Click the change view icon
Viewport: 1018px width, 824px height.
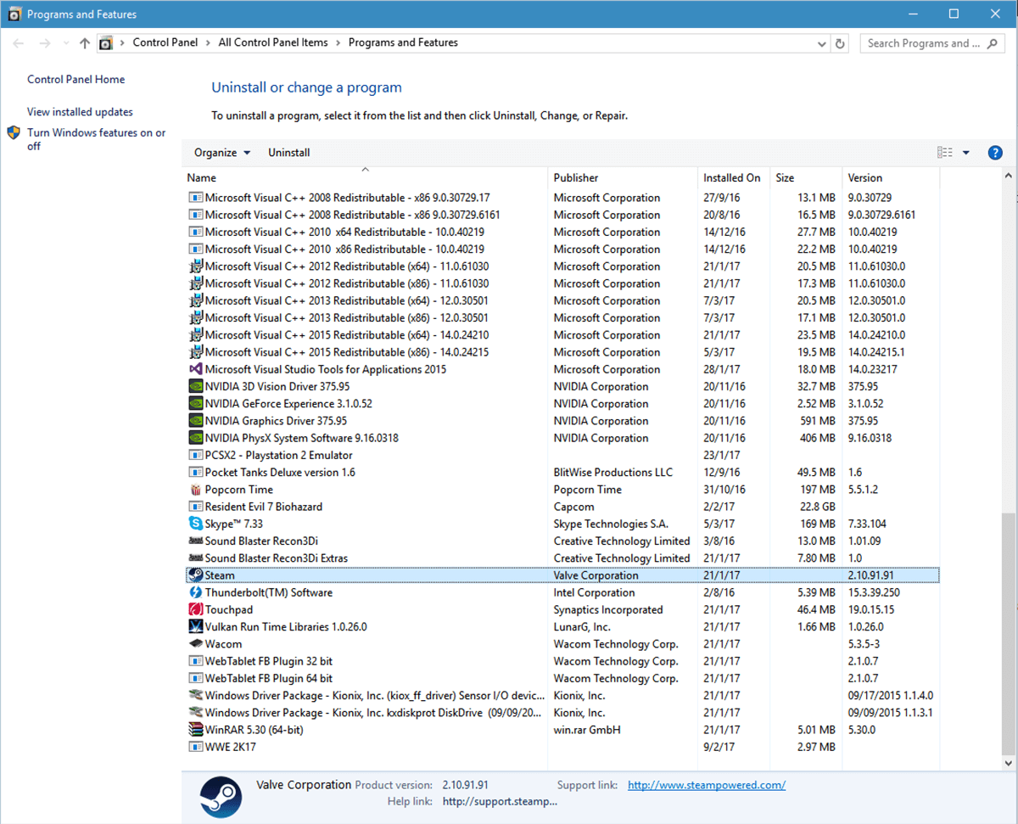[945, 153]
